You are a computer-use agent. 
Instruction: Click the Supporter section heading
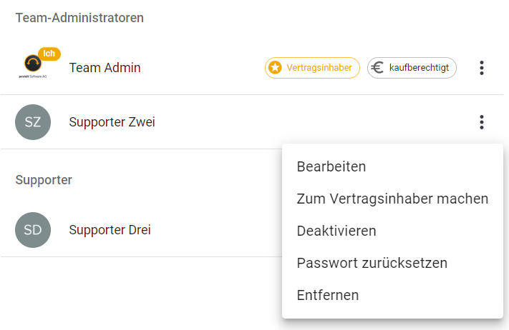pos(44,180)
